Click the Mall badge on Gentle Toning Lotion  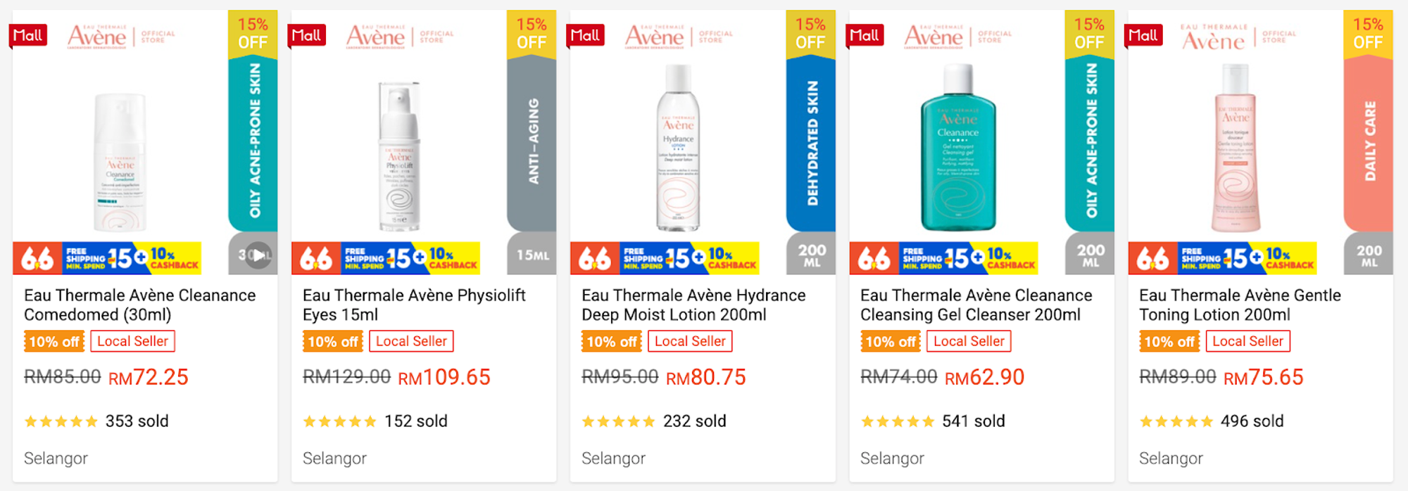coord(1143,35)
